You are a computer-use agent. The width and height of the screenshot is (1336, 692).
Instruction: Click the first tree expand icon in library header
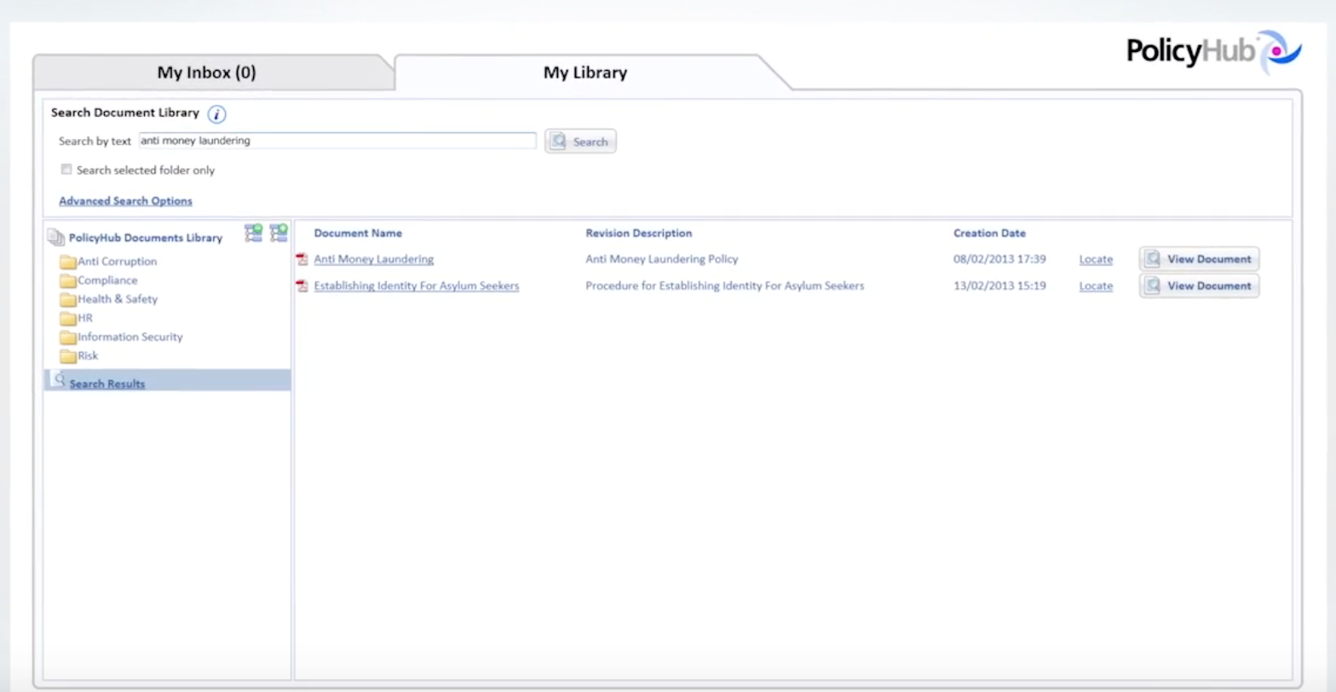(x=253, y=233)
